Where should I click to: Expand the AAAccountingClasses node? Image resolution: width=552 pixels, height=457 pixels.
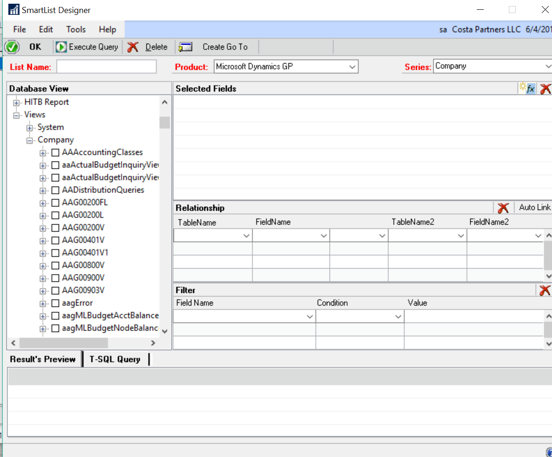43,153
